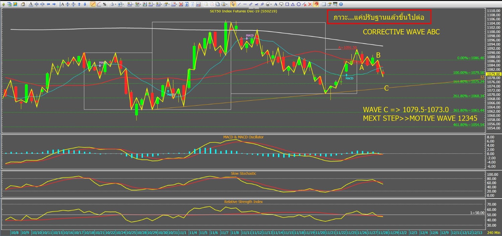Toggle the logarithmic curve scale button

pyautogui.click(x=99, y=4)
